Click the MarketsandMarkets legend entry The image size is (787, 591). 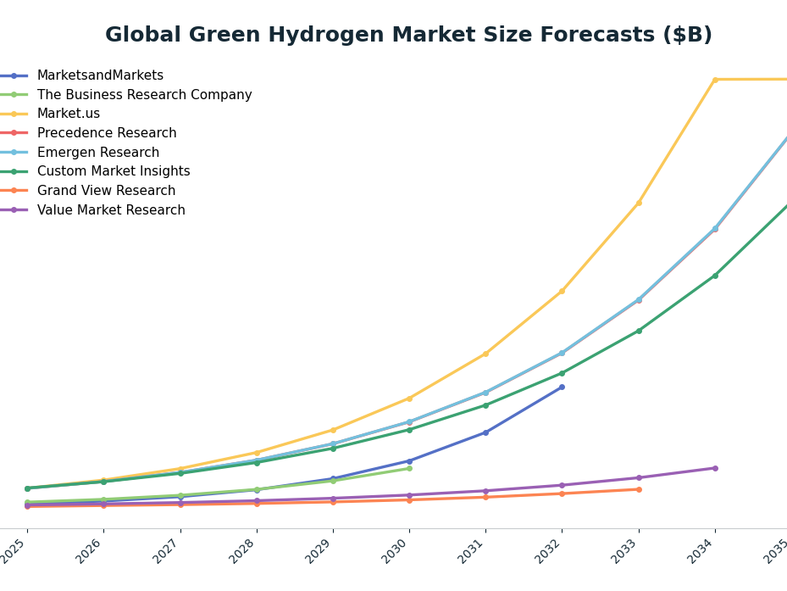click(x=82, y=75)
